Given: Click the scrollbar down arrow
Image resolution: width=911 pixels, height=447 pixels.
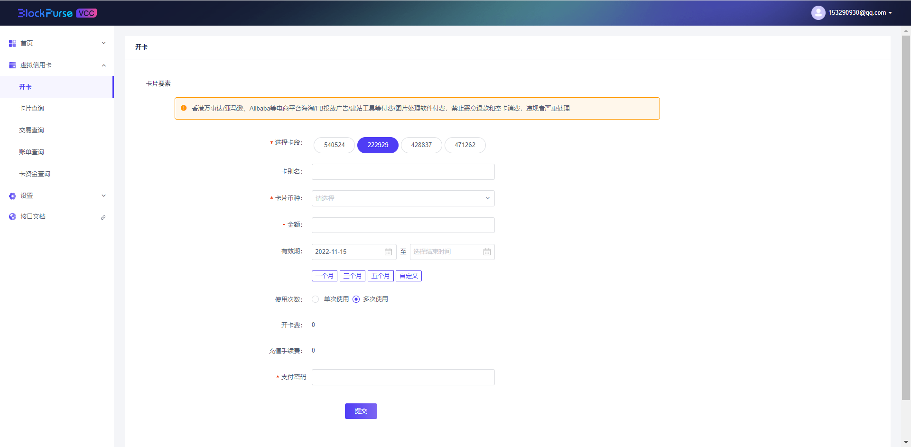Looking at the screenshot, I should [x=906, y=442].
